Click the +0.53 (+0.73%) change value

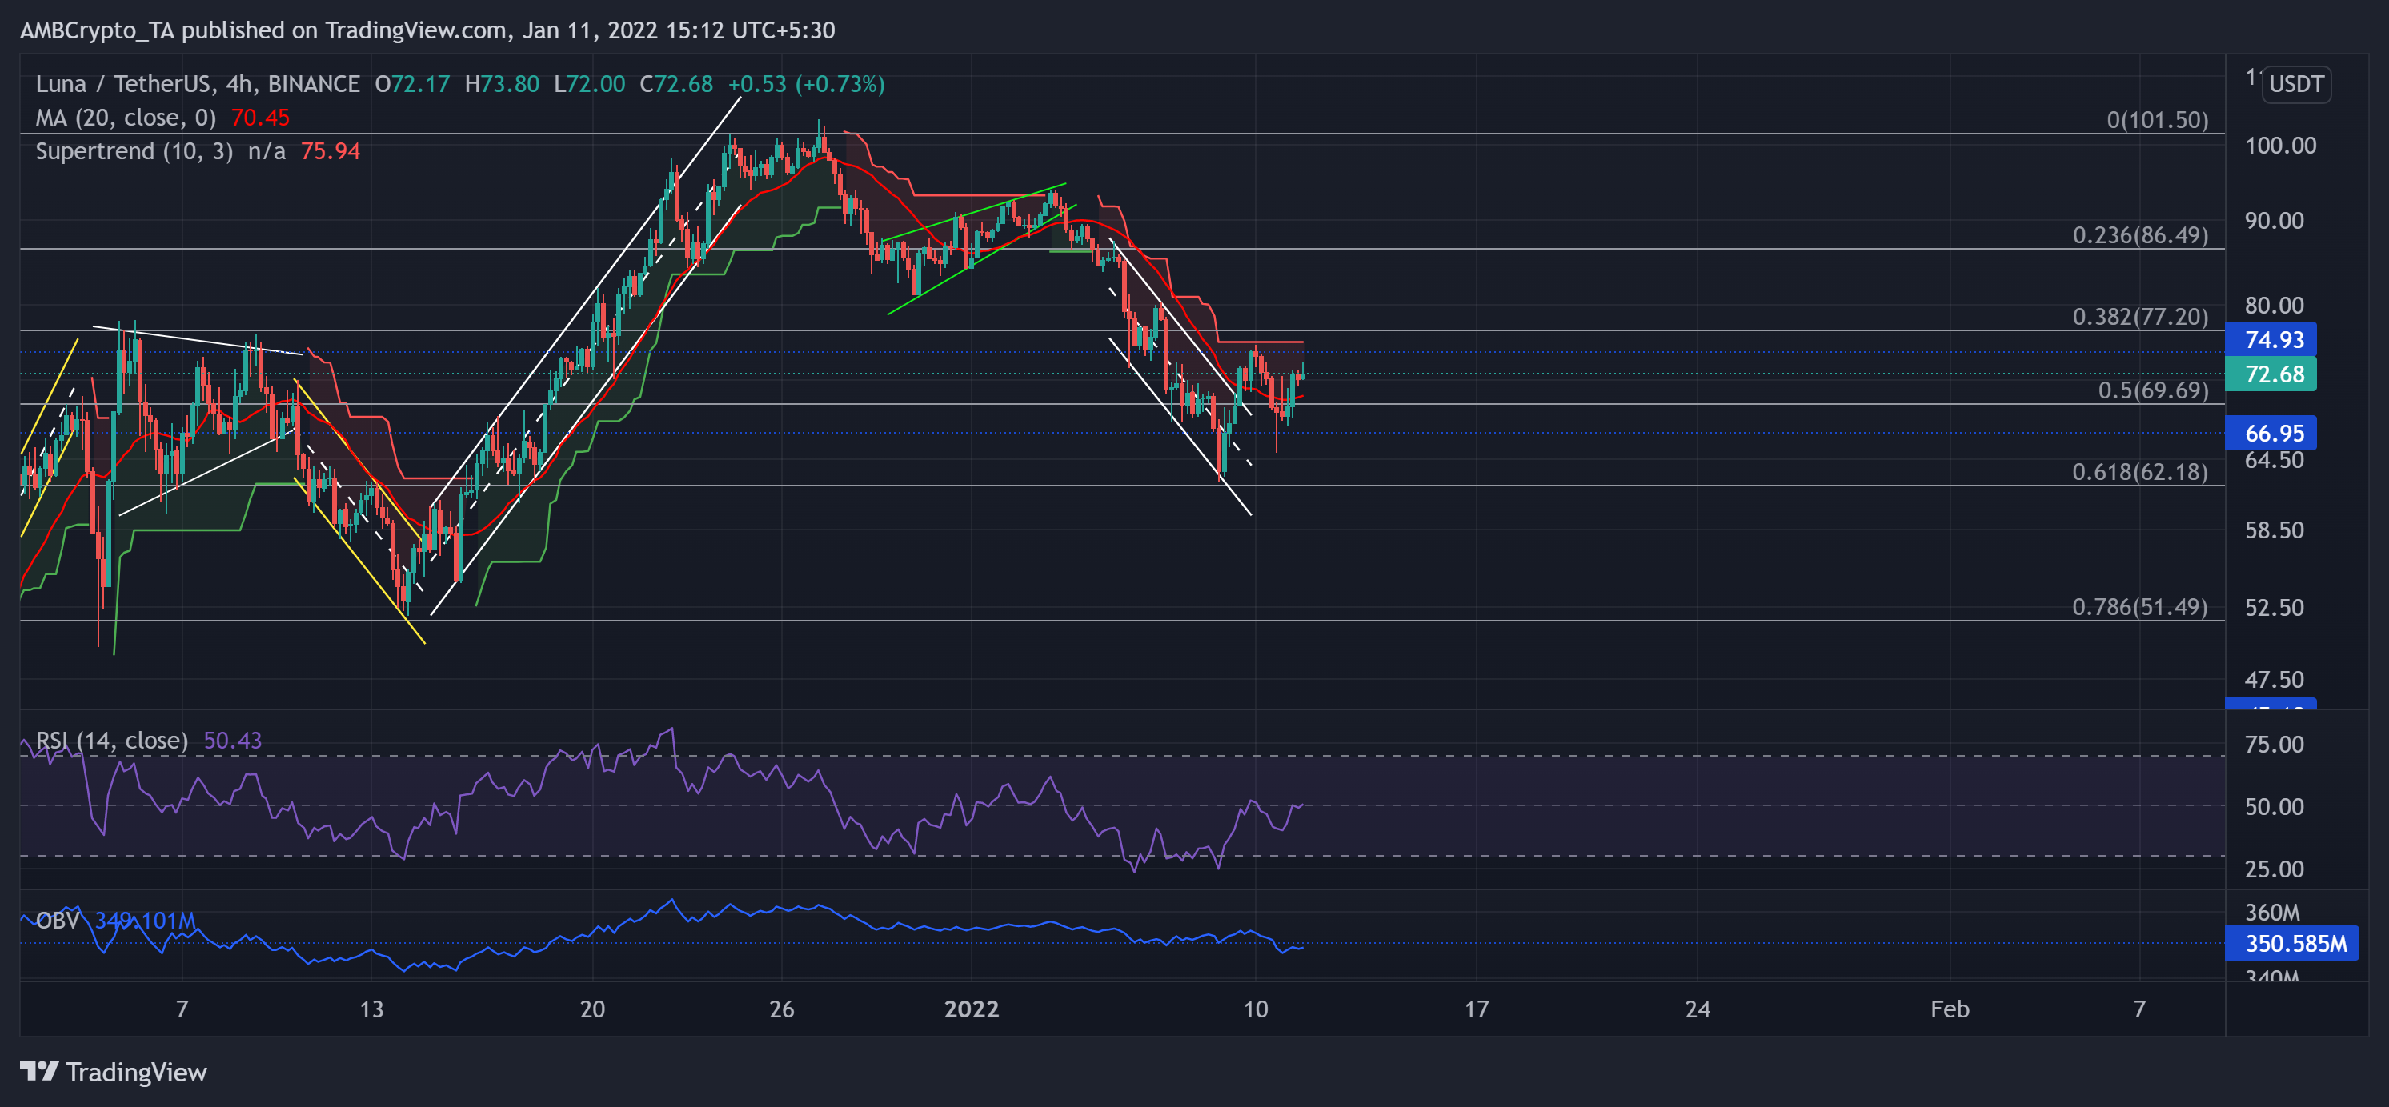click(806, 83)
